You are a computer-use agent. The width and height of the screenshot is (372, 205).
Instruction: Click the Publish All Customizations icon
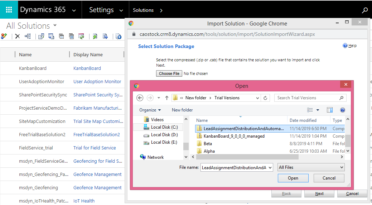tap(119, 36)
